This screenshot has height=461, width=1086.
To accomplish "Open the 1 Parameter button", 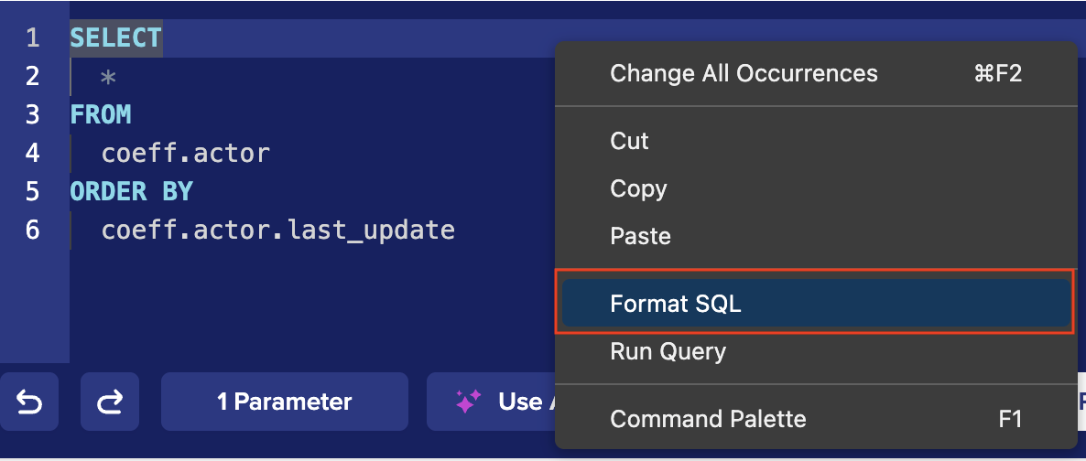I will (284, 401).
